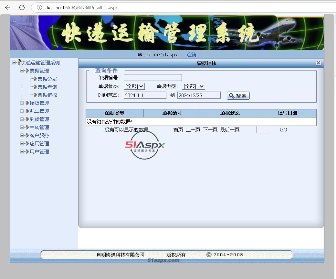Viewport: 336px width, 279px height.
Task: Expand the 配车管理 tree node
Action: pyautogui.click(x=22, y=111)
